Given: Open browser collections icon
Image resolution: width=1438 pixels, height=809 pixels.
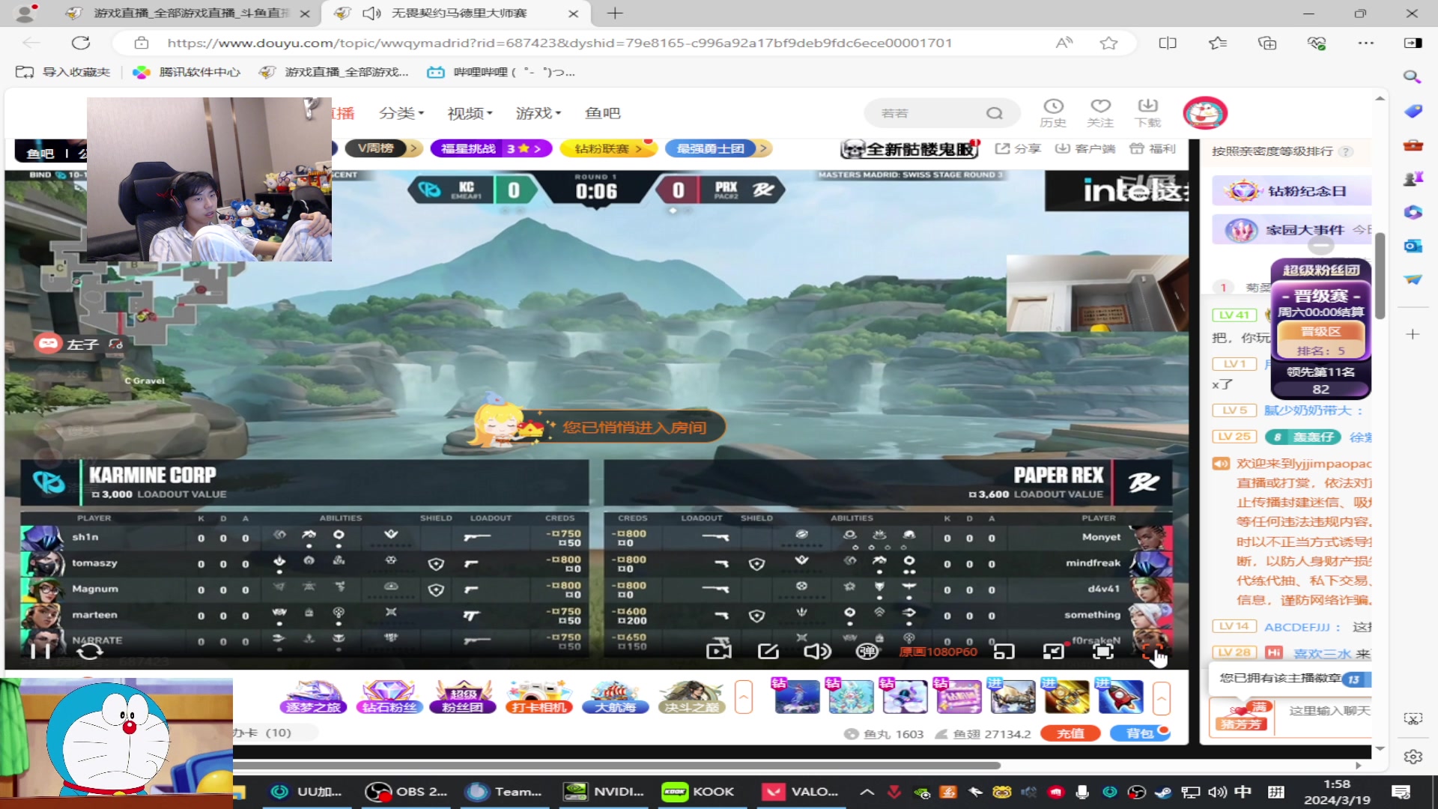Looking at the screenshot, I should (x=1267, y=43).
